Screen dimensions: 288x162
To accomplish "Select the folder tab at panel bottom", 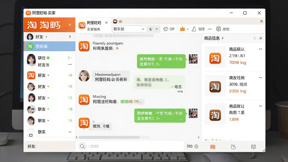I will pyautogui.click(x=233, y=147).
